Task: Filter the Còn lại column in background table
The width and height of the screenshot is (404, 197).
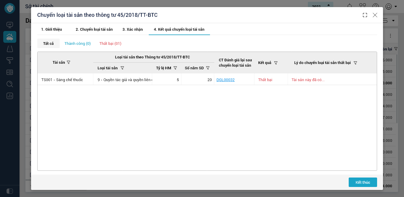Action: pyautogui.click(x=396, y=49)
